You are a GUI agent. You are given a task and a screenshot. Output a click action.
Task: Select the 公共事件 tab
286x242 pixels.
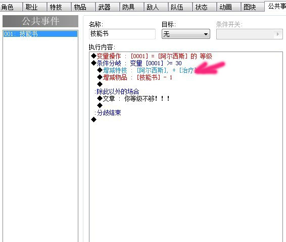(275, 7)
